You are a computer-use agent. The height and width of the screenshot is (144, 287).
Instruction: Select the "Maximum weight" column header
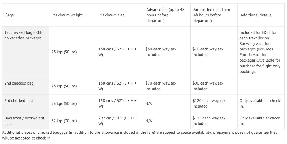pyautogui.click(x=67, y=15)
